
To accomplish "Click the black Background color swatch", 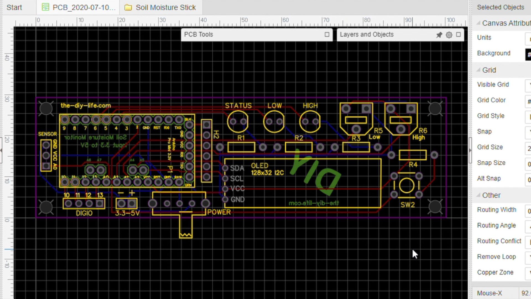I will pyautogui.click(x=528, y=54).
